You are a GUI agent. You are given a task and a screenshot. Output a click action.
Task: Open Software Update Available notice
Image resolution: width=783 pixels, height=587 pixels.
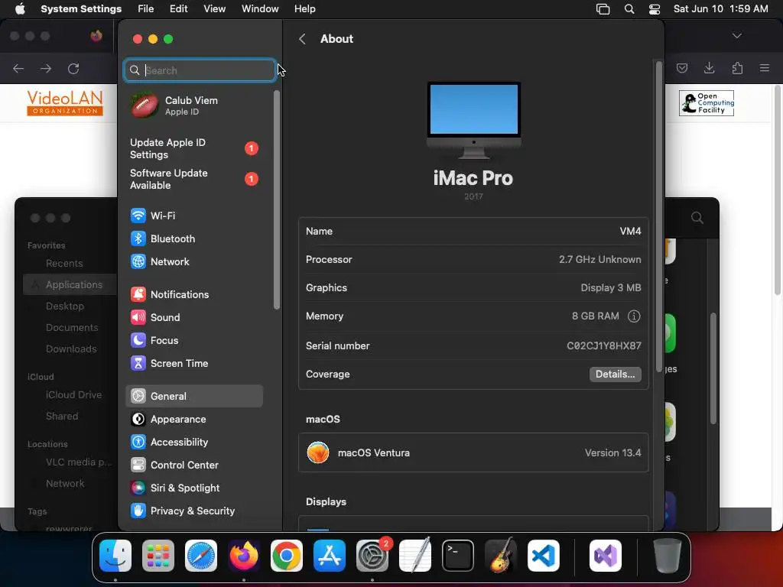tap(193, 179)
